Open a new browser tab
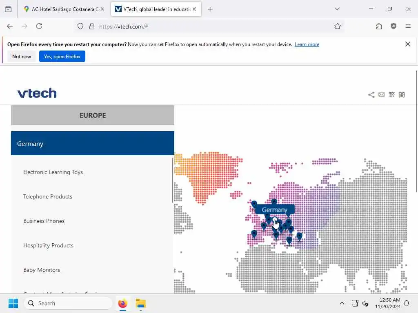The image size is (418, 313). coord(210,9)
